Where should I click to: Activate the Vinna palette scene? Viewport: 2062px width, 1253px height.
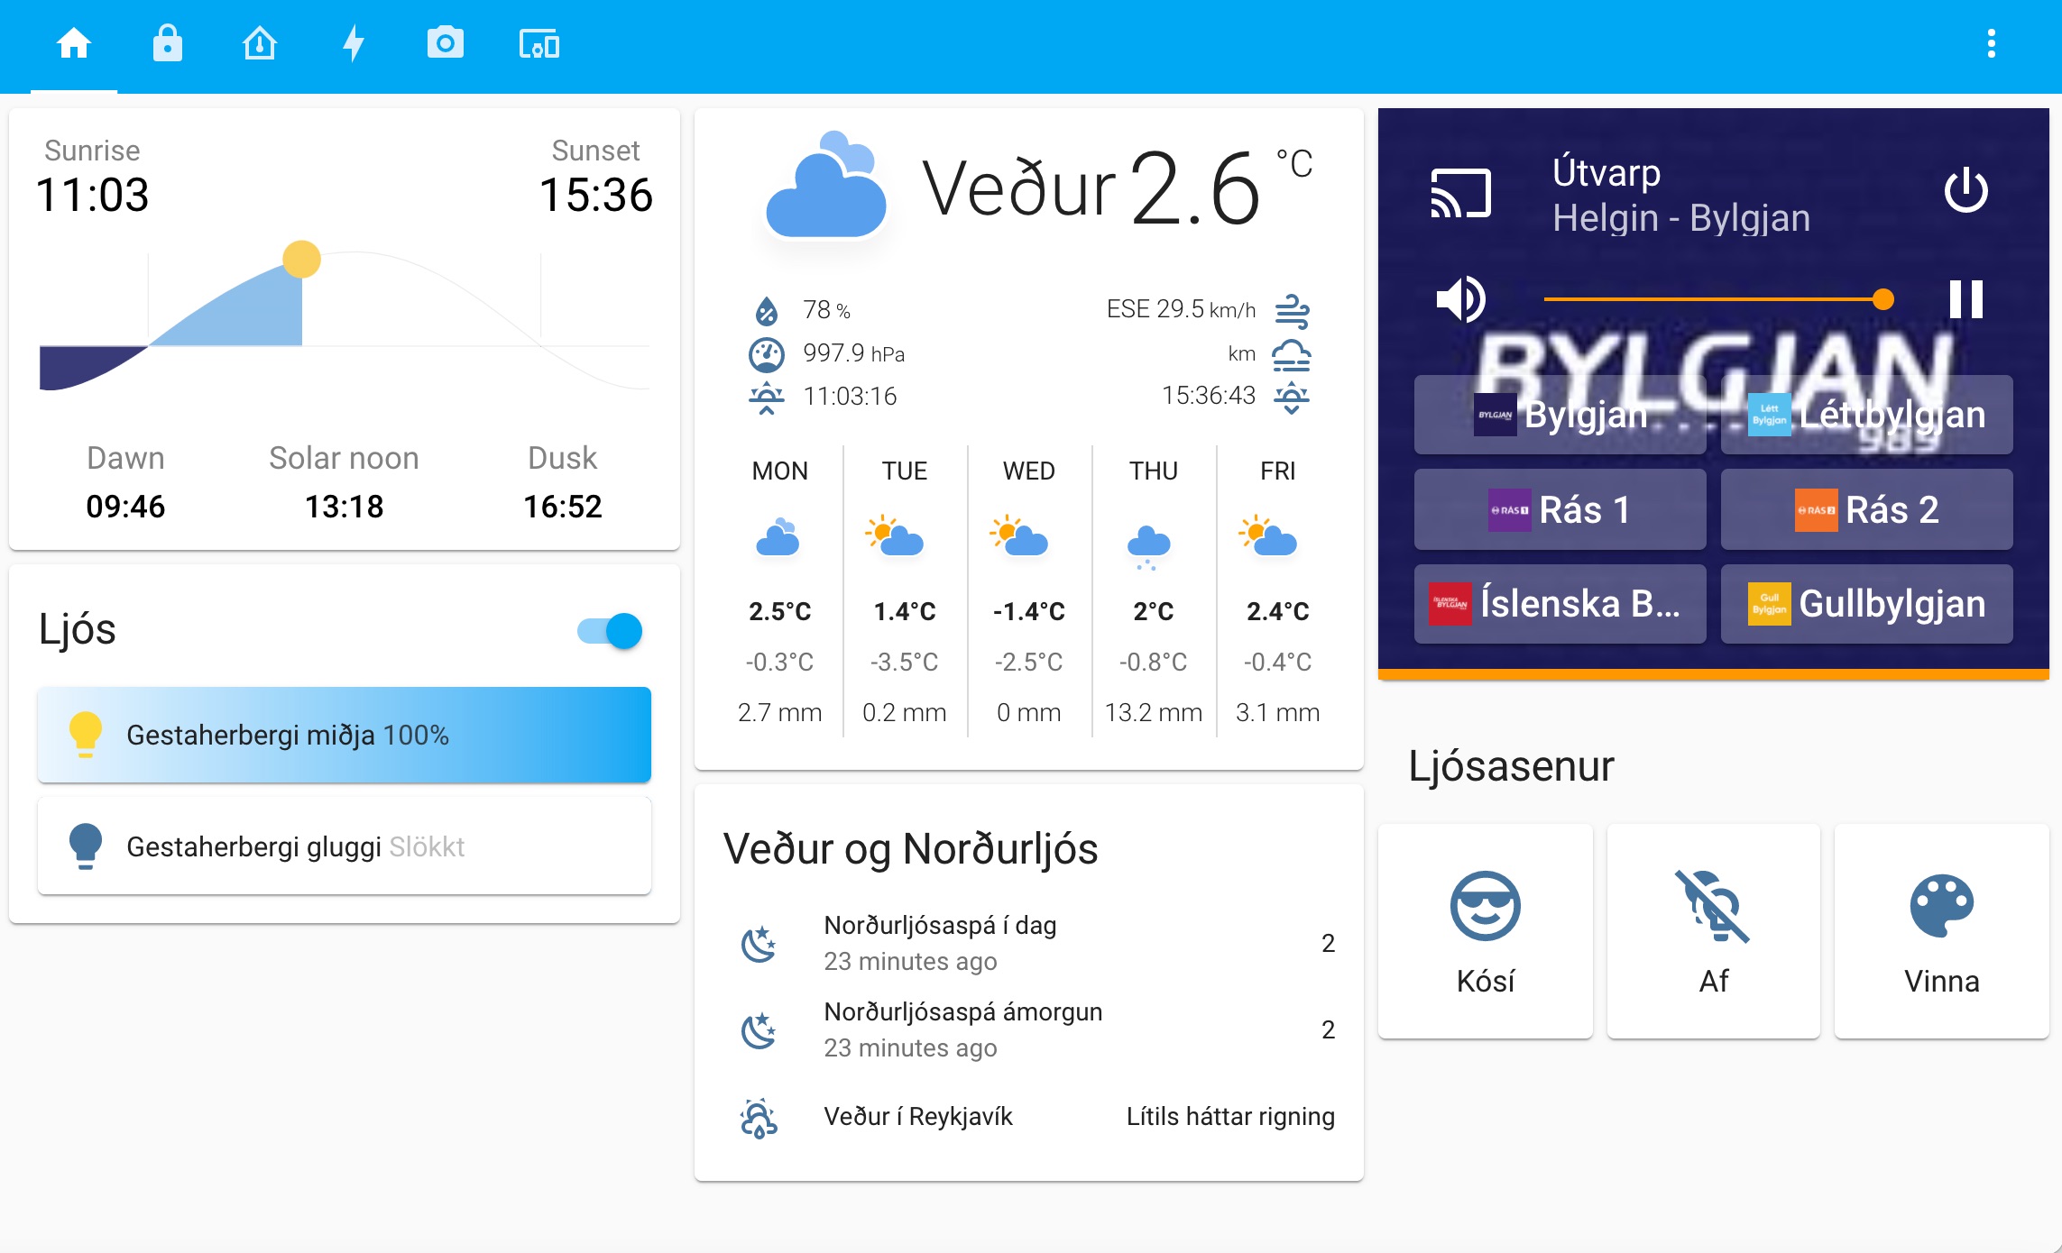(1941, 930)
